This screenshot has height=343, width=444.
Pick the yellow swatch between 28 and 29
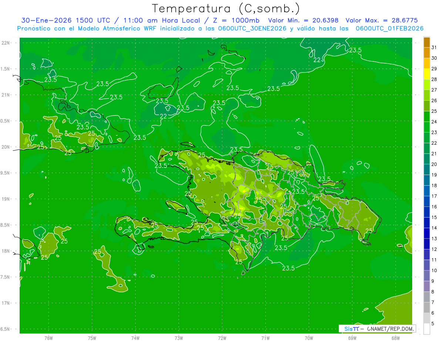click(x=427, y=74)
